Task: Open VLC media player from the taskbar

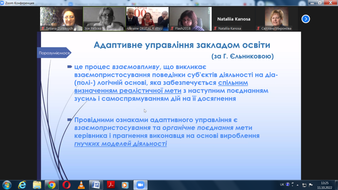Action: point(81,185)
